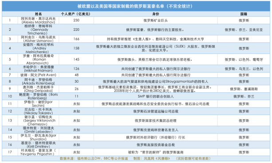The image size is (272, 163).
Task: Click the identity cell SMP 银行的联合创始人
Action: pyautogui.click(x=155, y=96)
